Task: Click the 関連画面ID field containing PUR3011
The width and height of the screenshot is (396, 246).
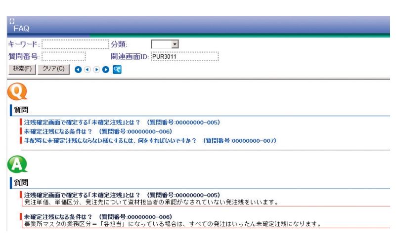Action: point(184,57)
